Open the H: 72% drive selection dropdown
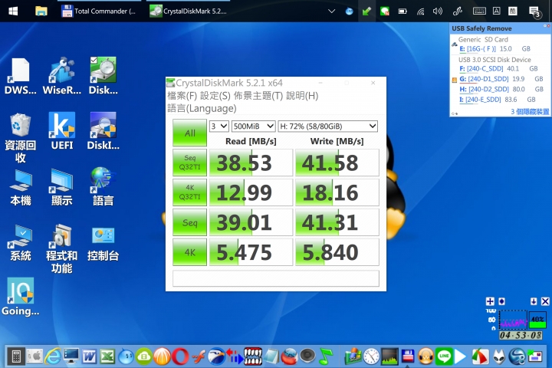This screenshot has width=552, height=368. 328,126
